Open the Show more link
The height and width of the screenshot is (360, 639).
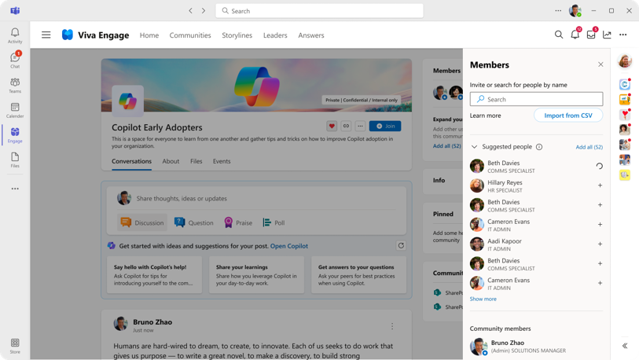click(483, 299)
